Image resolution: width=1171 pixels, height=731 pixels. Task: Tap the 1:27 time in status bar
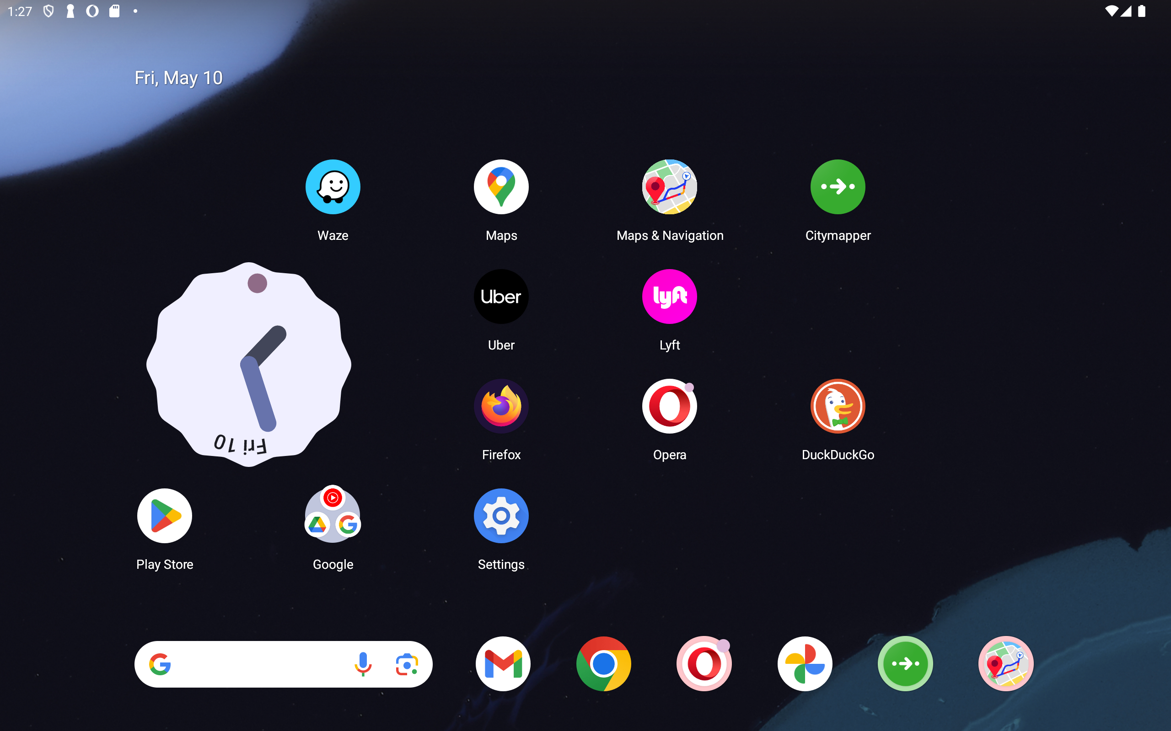point(20,11)
